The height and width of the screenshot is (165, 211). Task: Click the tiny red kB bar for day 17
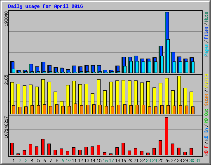point(111,154)
